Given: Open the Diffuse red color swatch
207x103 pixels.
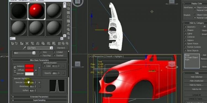Looking at the screenshot, I should click(x=29, y=70).
